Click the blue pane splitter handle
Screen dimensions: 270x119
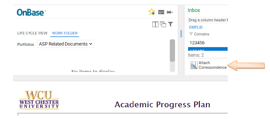[181, 34]
